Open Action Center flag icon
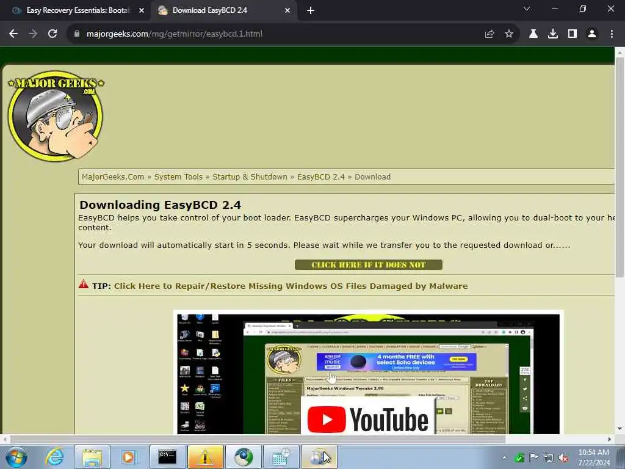625x469 pixels. pyautogui.click(x=533, y=457)
